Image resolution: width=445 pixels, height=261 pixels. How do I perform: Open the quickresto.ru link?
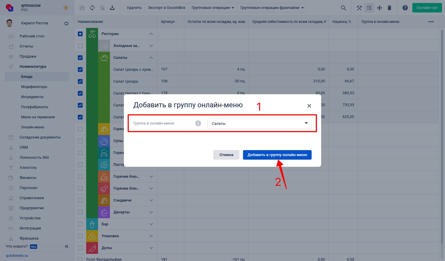pyautogui.click(x=17, y=256)
